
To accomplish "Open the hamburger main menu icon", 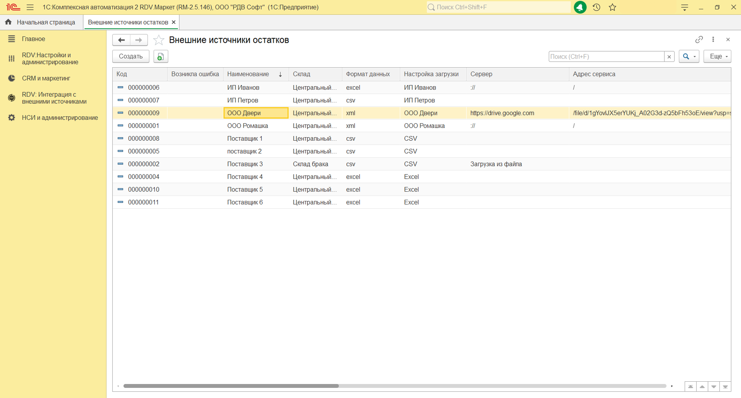I will point(30,7).
